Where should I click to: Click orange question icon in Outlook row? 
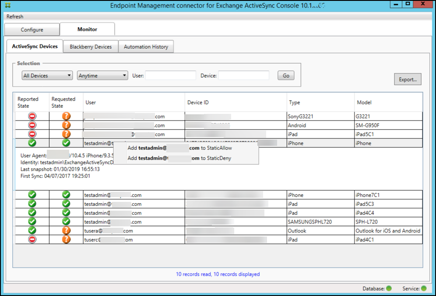click(x=66, y=230)
